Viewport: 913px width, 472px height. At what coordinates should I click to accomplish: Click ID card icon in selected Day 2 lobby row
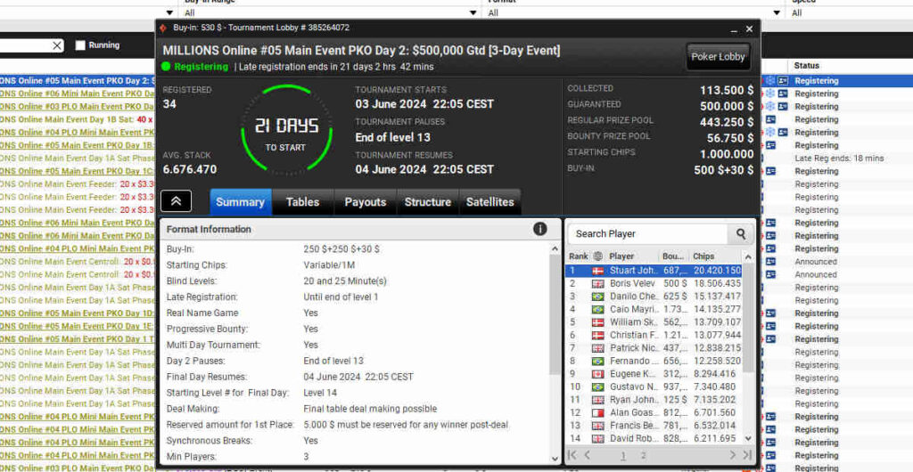(x=783, y=81)
